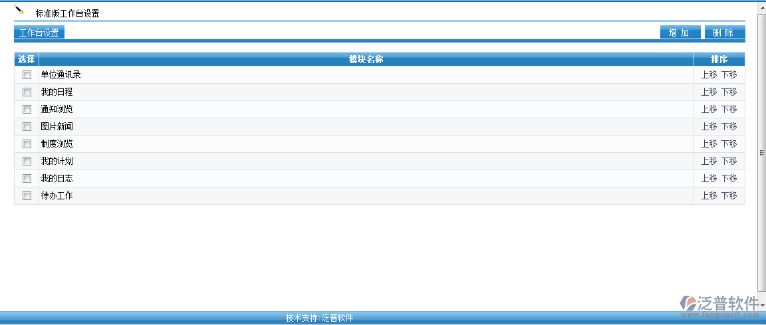Click the pen icon beside 标准版工作台设置
The image size is (766, 325).
[x=19, y=10]
